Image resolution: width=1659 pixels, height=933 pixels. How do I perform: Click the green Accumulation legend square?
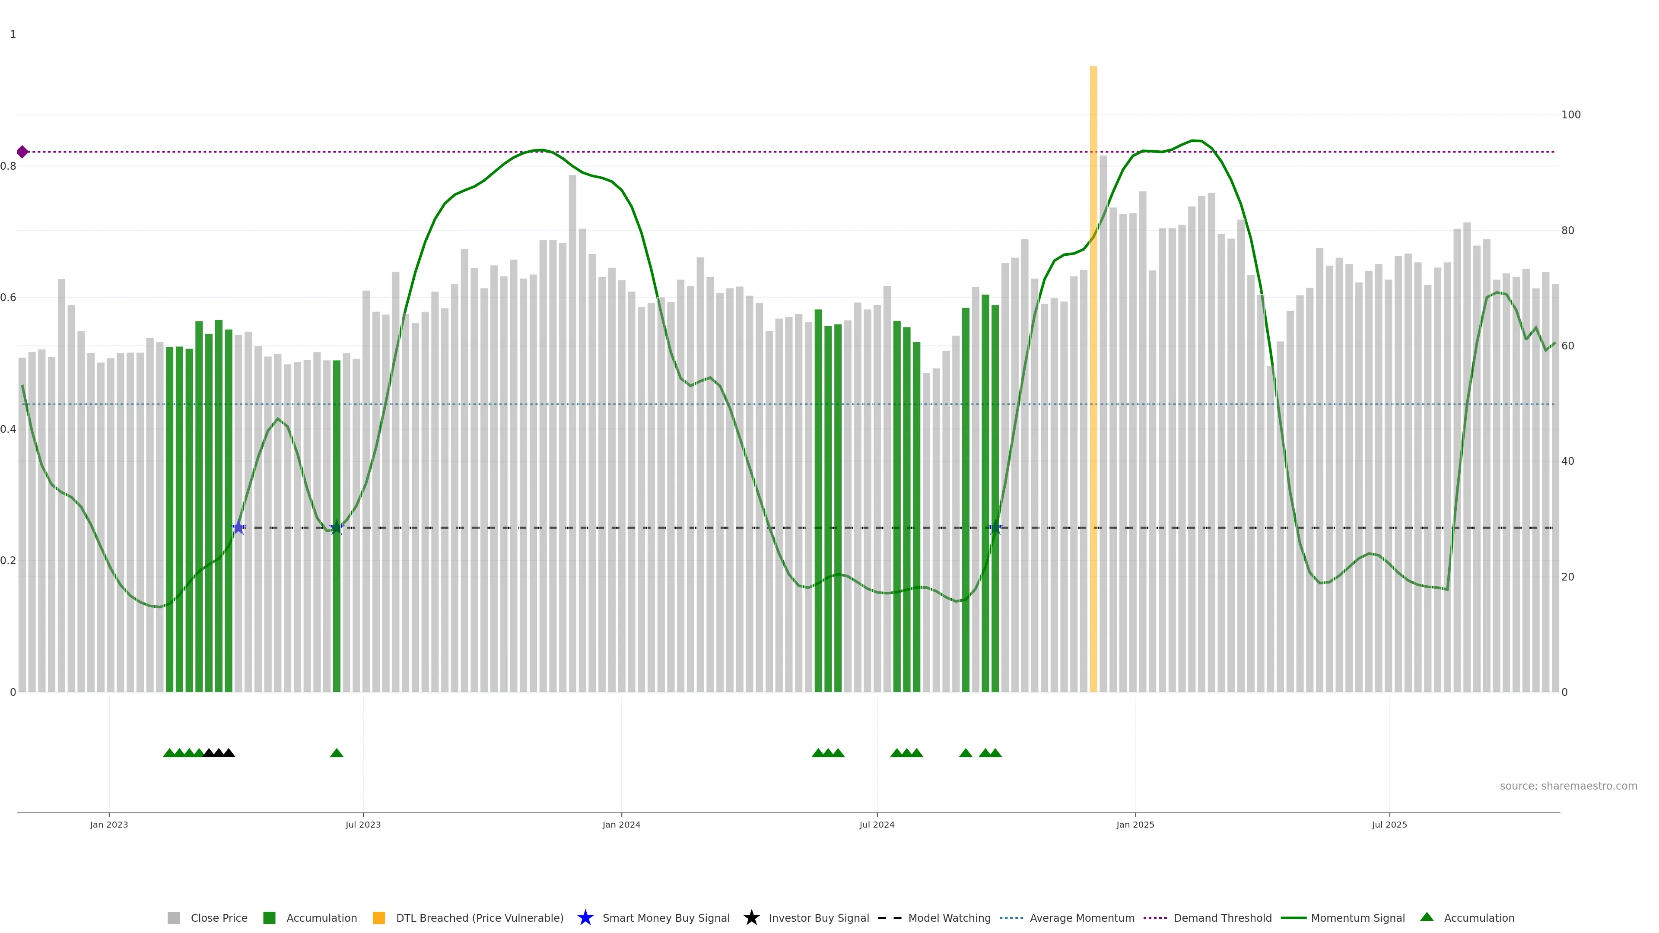pos(269,917)
